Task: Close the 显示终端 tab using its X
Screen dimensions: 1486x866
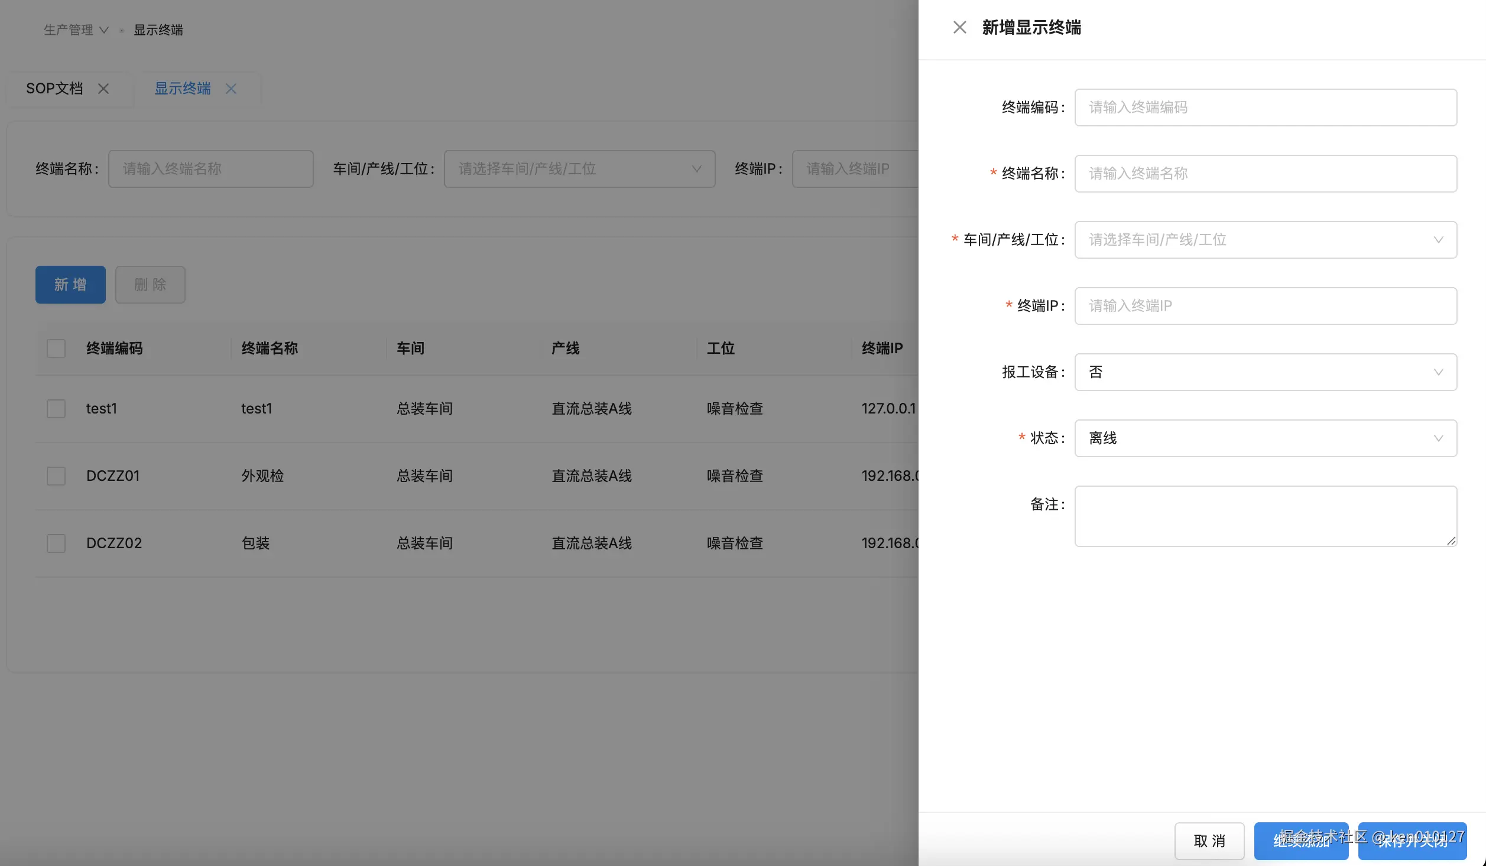Action: 231,89
